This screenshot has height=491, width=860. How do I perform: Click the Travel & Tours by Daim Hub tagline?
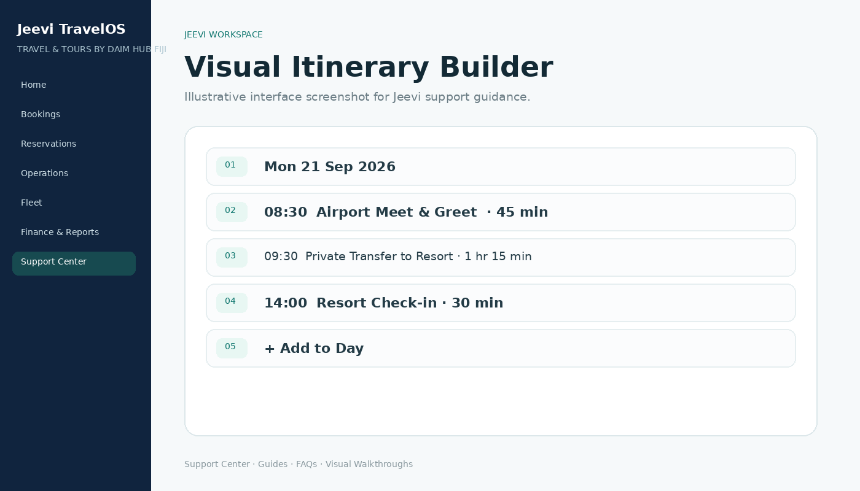point(92,49)
